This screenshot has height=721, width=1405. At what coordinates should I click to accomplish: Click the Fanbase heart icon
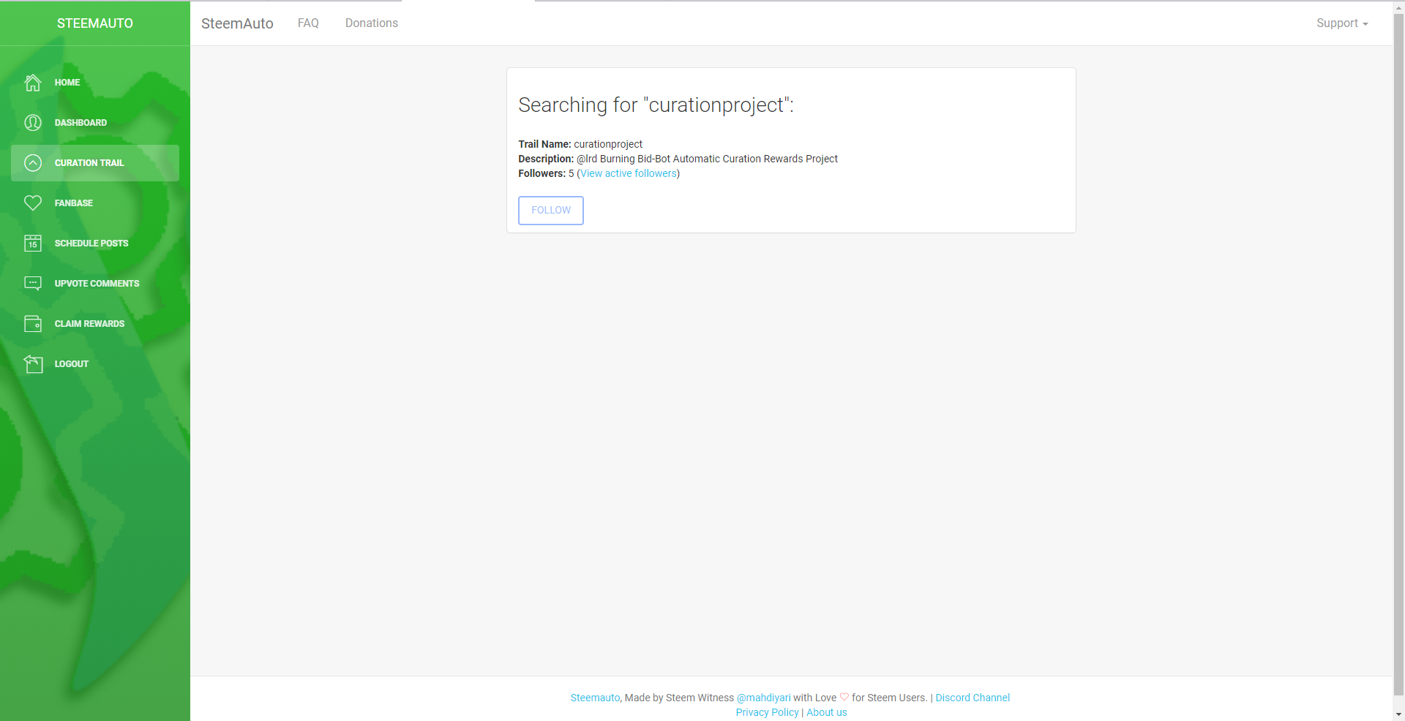coord(33,203)
